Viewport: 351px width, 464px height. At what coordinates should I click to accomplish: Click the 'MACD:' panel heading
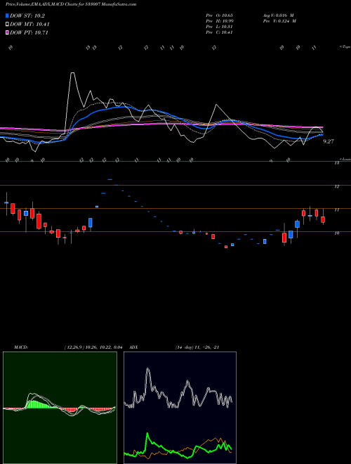20,347
